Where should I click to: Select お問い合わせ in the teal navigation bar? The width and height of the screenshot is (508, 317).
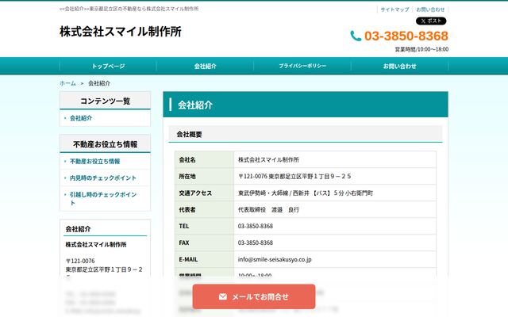tap(399, 66)
